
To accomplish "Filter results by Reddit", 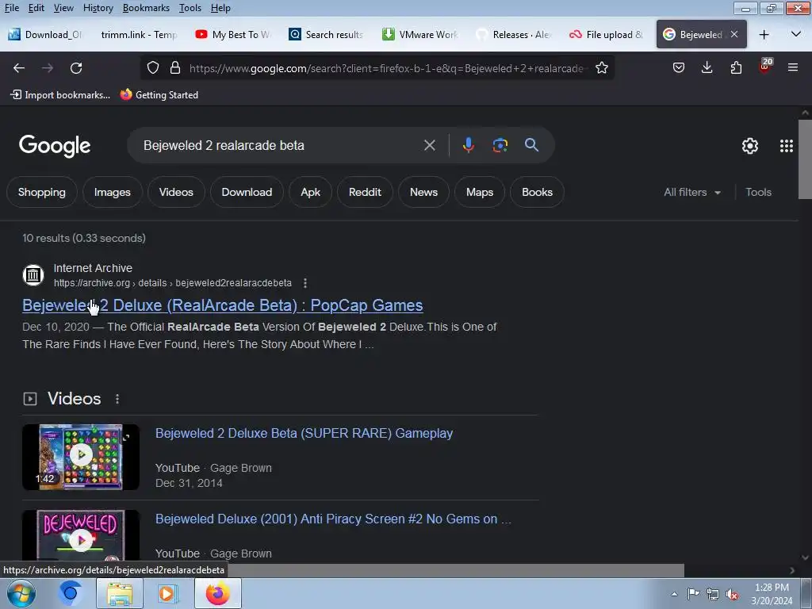I will coord(365,192).
